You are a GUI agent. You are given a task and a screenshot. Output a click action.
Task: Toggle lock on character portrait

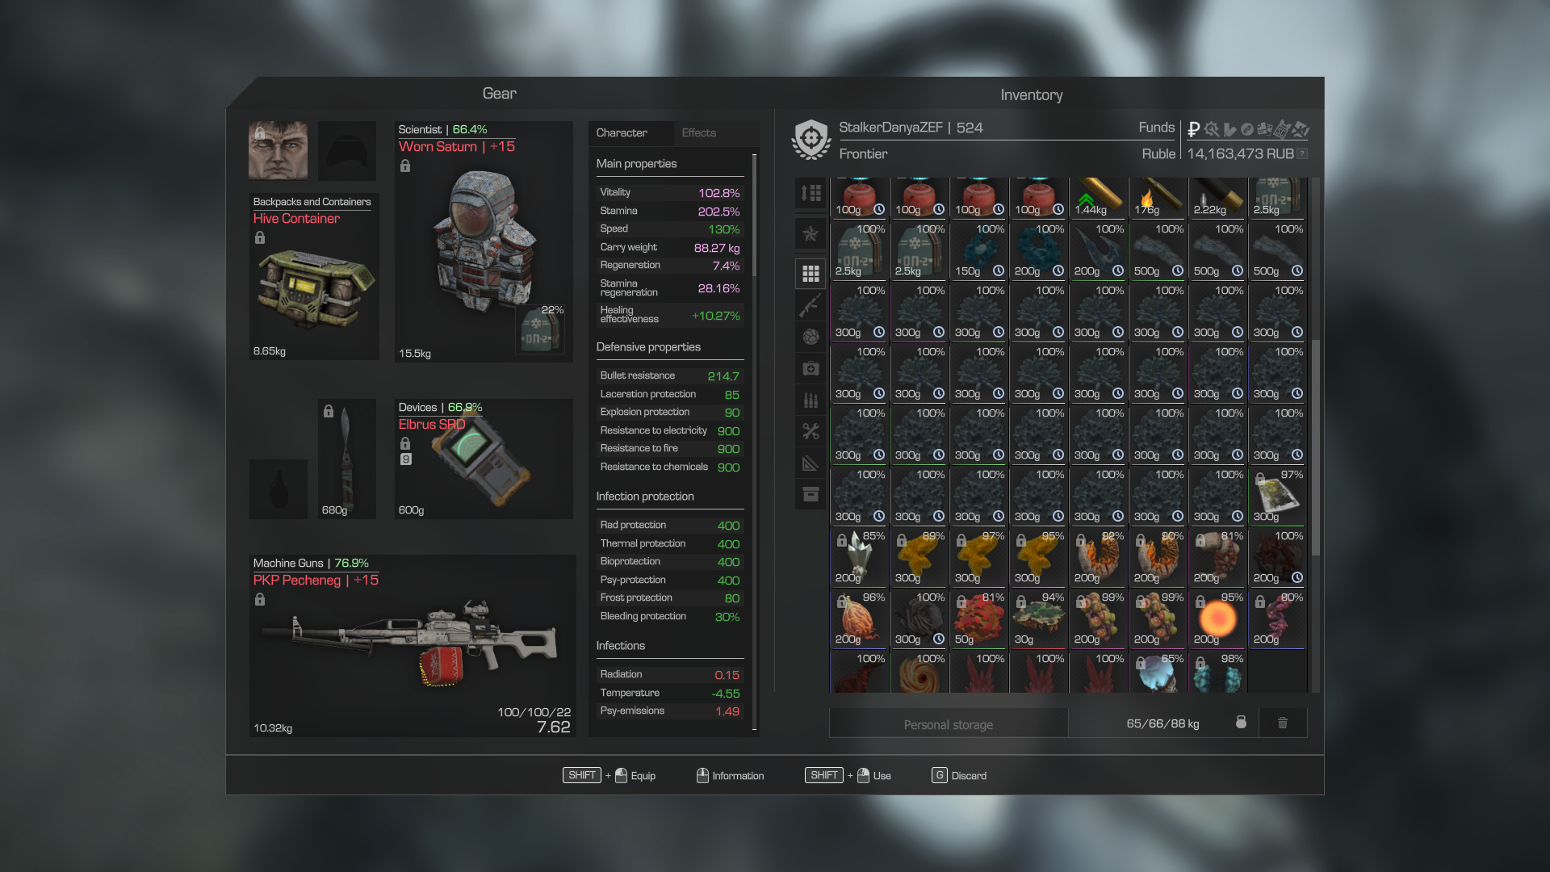pyautogui.click(x=260, y=133)
